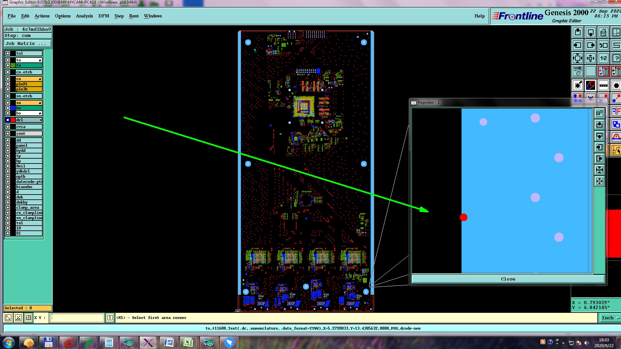Toggle checkbox for rout layer
621x349 pixels.
click(x=8, y=133)
